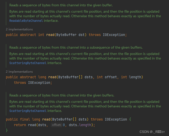The image size is (169, 136).
Task: Open the ReadableByteChannel doc link
Action: click(x=26, y=21)
